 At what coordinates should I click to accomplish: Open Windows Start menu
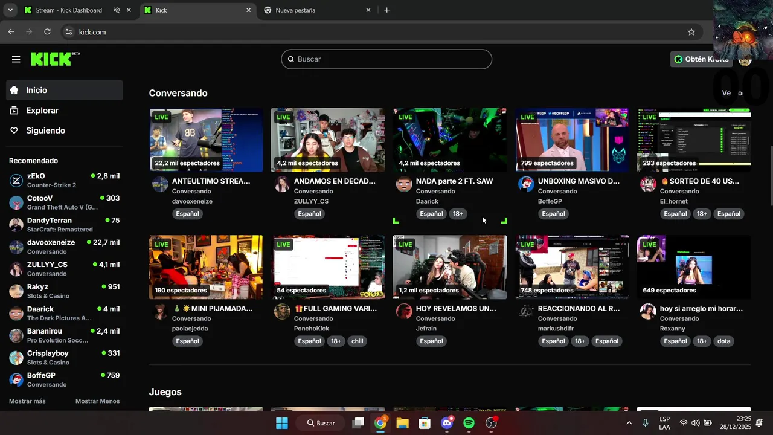282,423
